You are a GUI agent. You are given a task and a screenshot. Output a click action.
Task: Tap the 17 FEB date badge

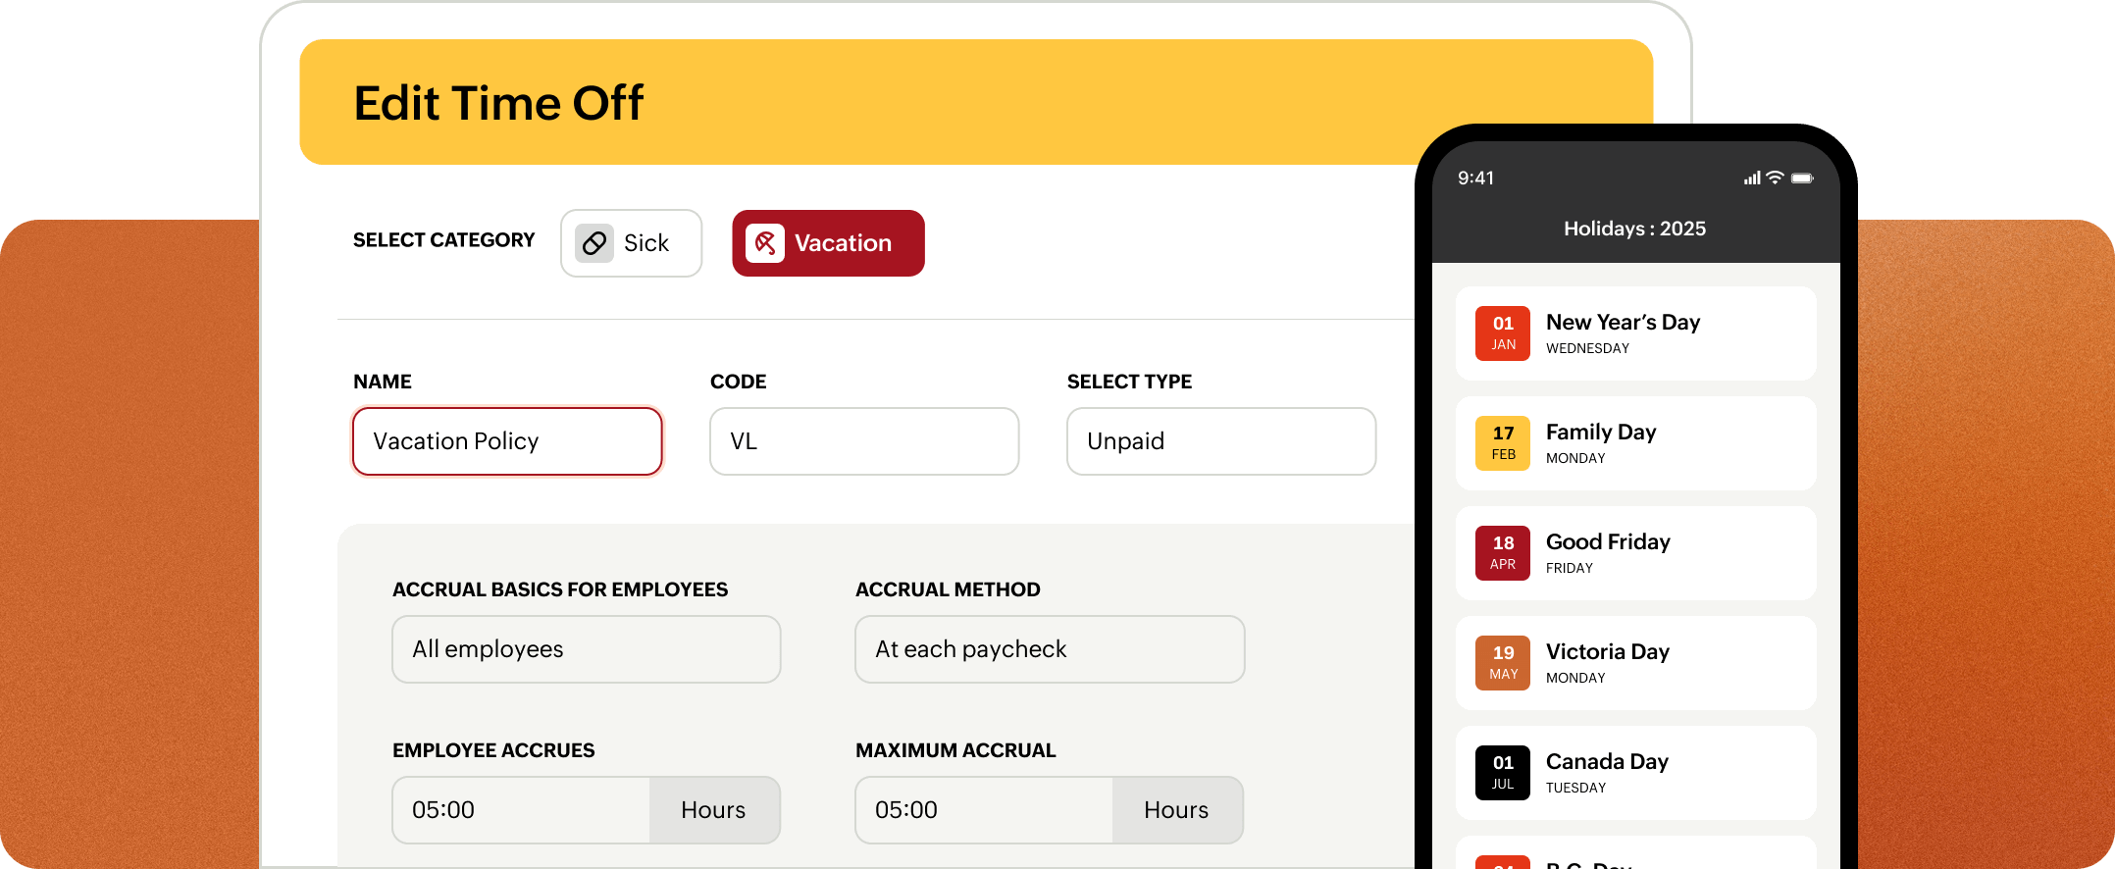1503,443
